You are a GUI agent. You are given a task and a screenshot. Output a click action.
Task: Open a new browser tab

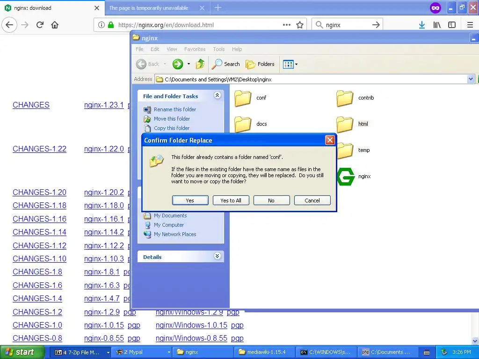pos(218,7)
